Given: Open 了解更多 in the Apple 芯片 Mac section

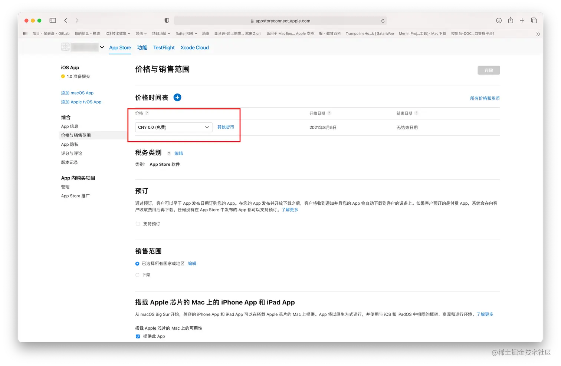Looking at the screenshot, I should (485, 314).
